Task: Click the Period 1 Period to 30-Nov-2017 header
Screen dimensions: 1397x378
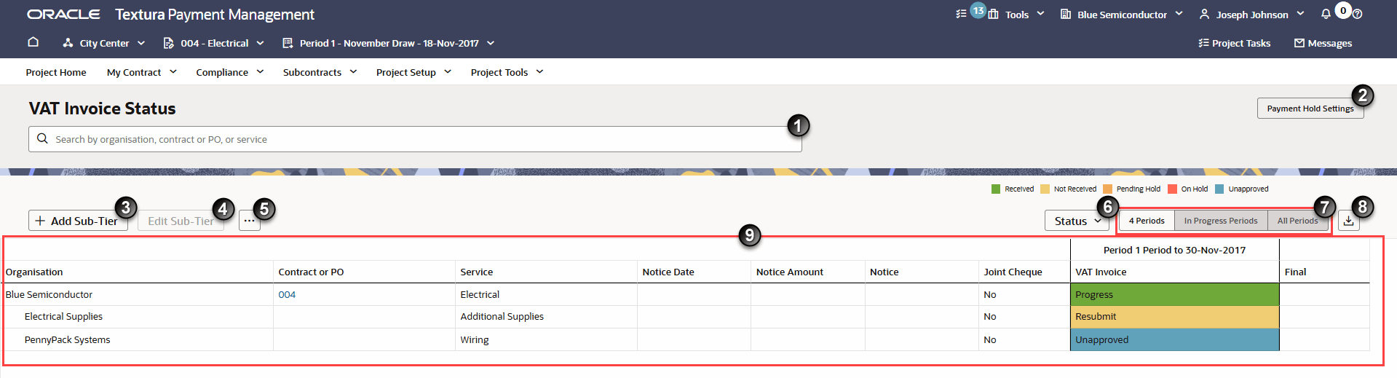Action: (1174, 250)
